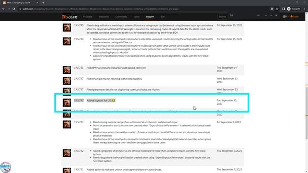Go to next find result

pyautogui.click(x=271, y=15)
